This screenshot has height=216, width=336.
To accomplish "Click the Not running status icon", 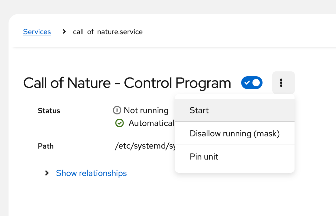I will [x=117, y=110].
